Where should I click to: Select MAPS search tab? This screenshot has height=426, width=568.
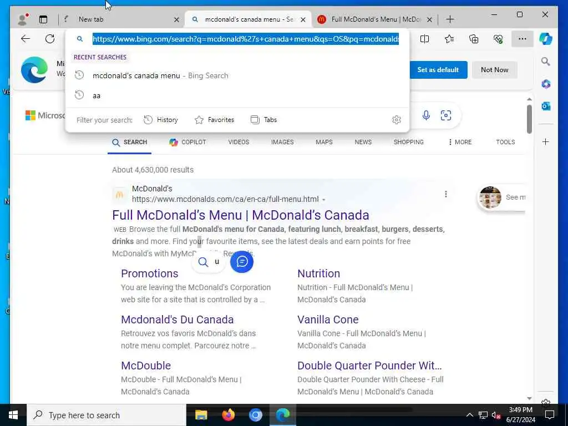click(324, 142)
